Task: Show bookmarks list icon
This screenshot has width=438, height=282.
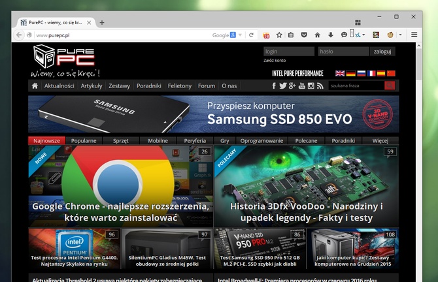Action: [291, 35]
